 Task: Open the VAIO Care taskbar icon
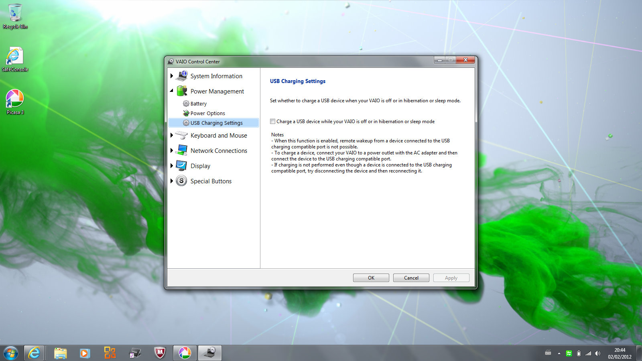click(x=135, y=353)
